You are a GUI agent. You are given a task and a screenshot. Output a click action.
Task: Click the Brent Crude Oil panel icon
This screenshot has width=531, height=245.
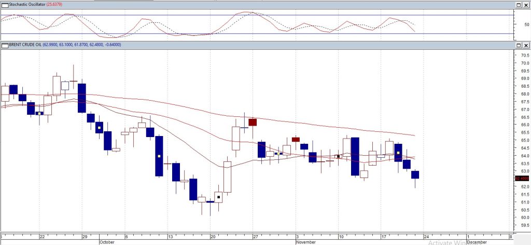[5, 45]
